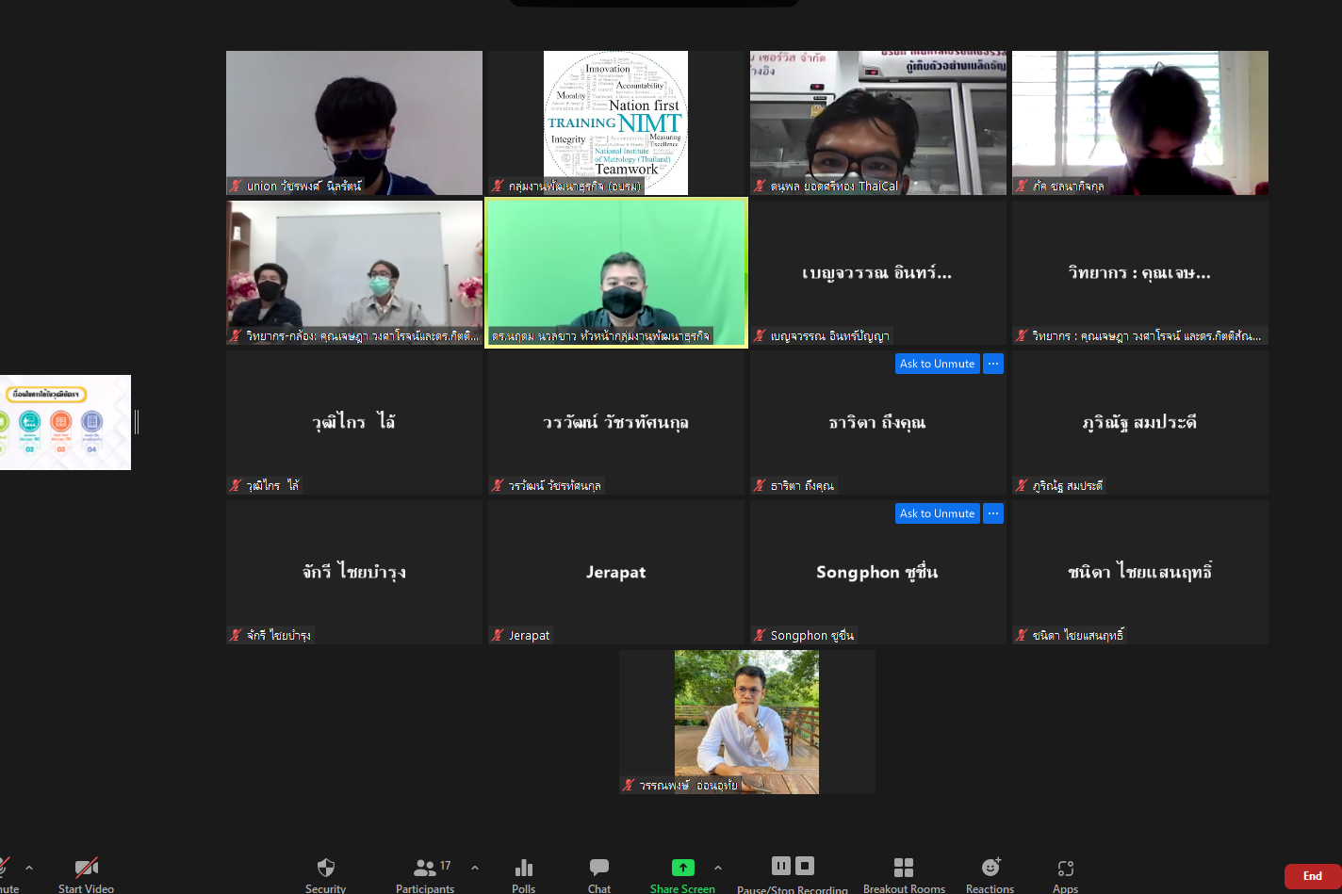Pause the meeting recording
The image size is (1342, 894).
(x=781, y=866)
